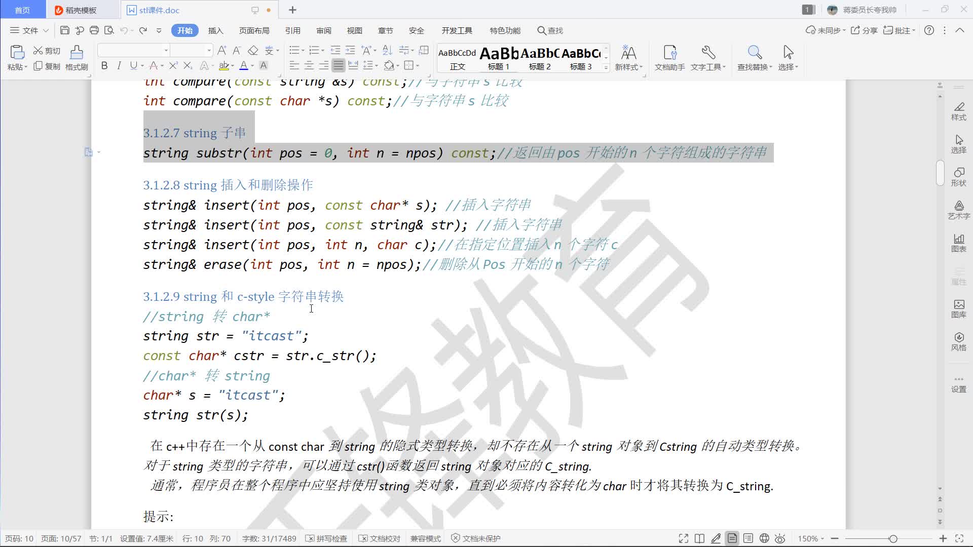Viewport: 973px width, 547px height.
Task: Click the Paste clipboard icon
Action: [x=17, y=53]
